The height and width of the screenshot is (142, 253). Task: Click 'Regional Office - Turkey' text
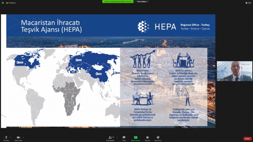click(195, 25)
